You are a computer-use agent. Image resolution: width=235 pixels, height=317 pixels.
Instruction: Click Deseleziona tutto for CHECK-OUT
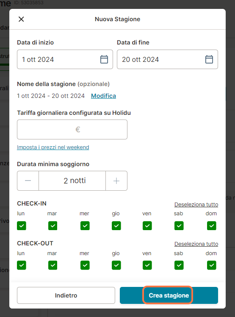196,244
